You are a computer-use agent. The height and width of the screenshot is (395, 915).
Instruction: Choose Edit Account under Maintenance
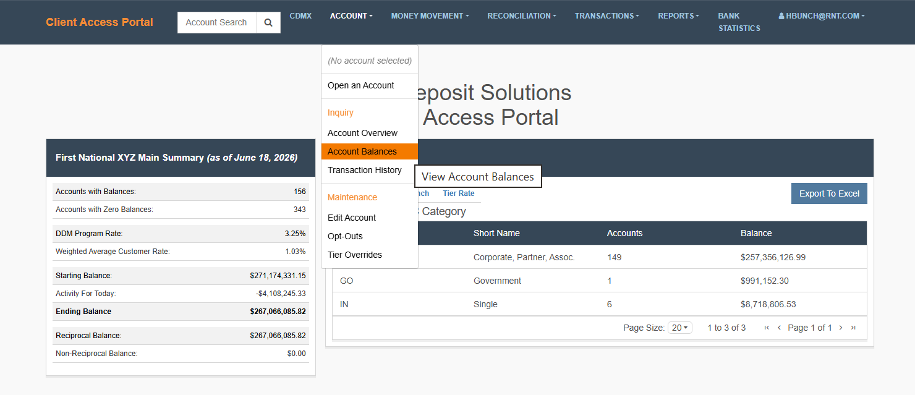[370, 218]
